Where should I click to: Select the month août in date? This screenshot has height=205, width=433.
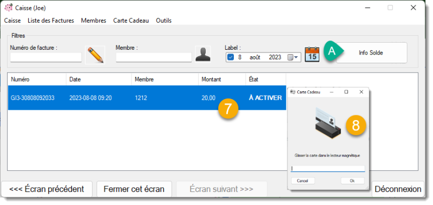click(255, 57)
